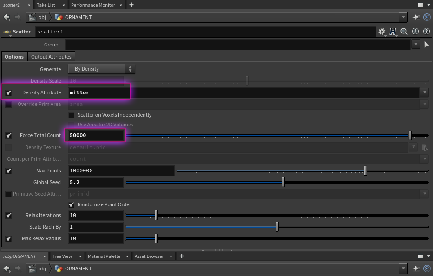Select the Options tab
This screenshot has width=433, height=276.
pyautogui.click(x=14, y=57)
